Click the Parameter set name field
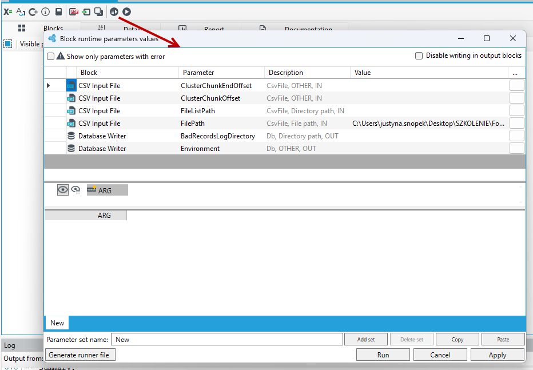 point(226,340)
